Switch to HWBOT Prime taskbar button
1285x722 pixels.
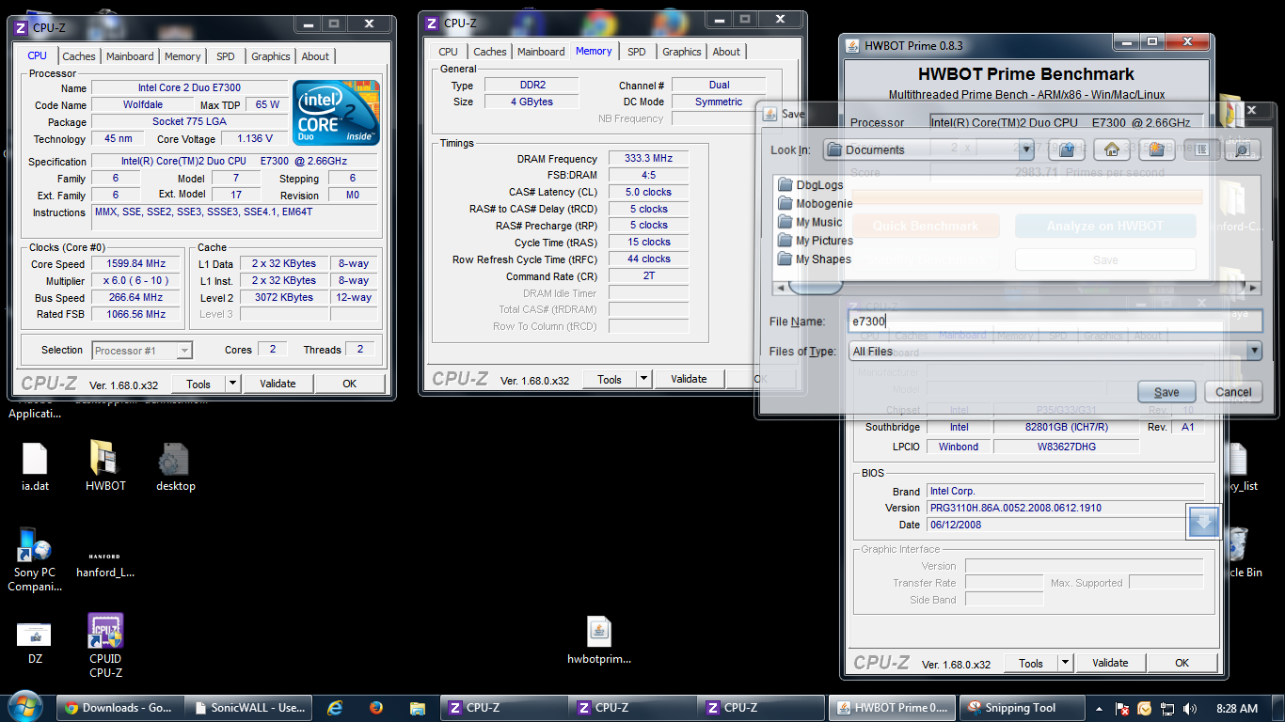pyautogui.click(x=891, y=708)
